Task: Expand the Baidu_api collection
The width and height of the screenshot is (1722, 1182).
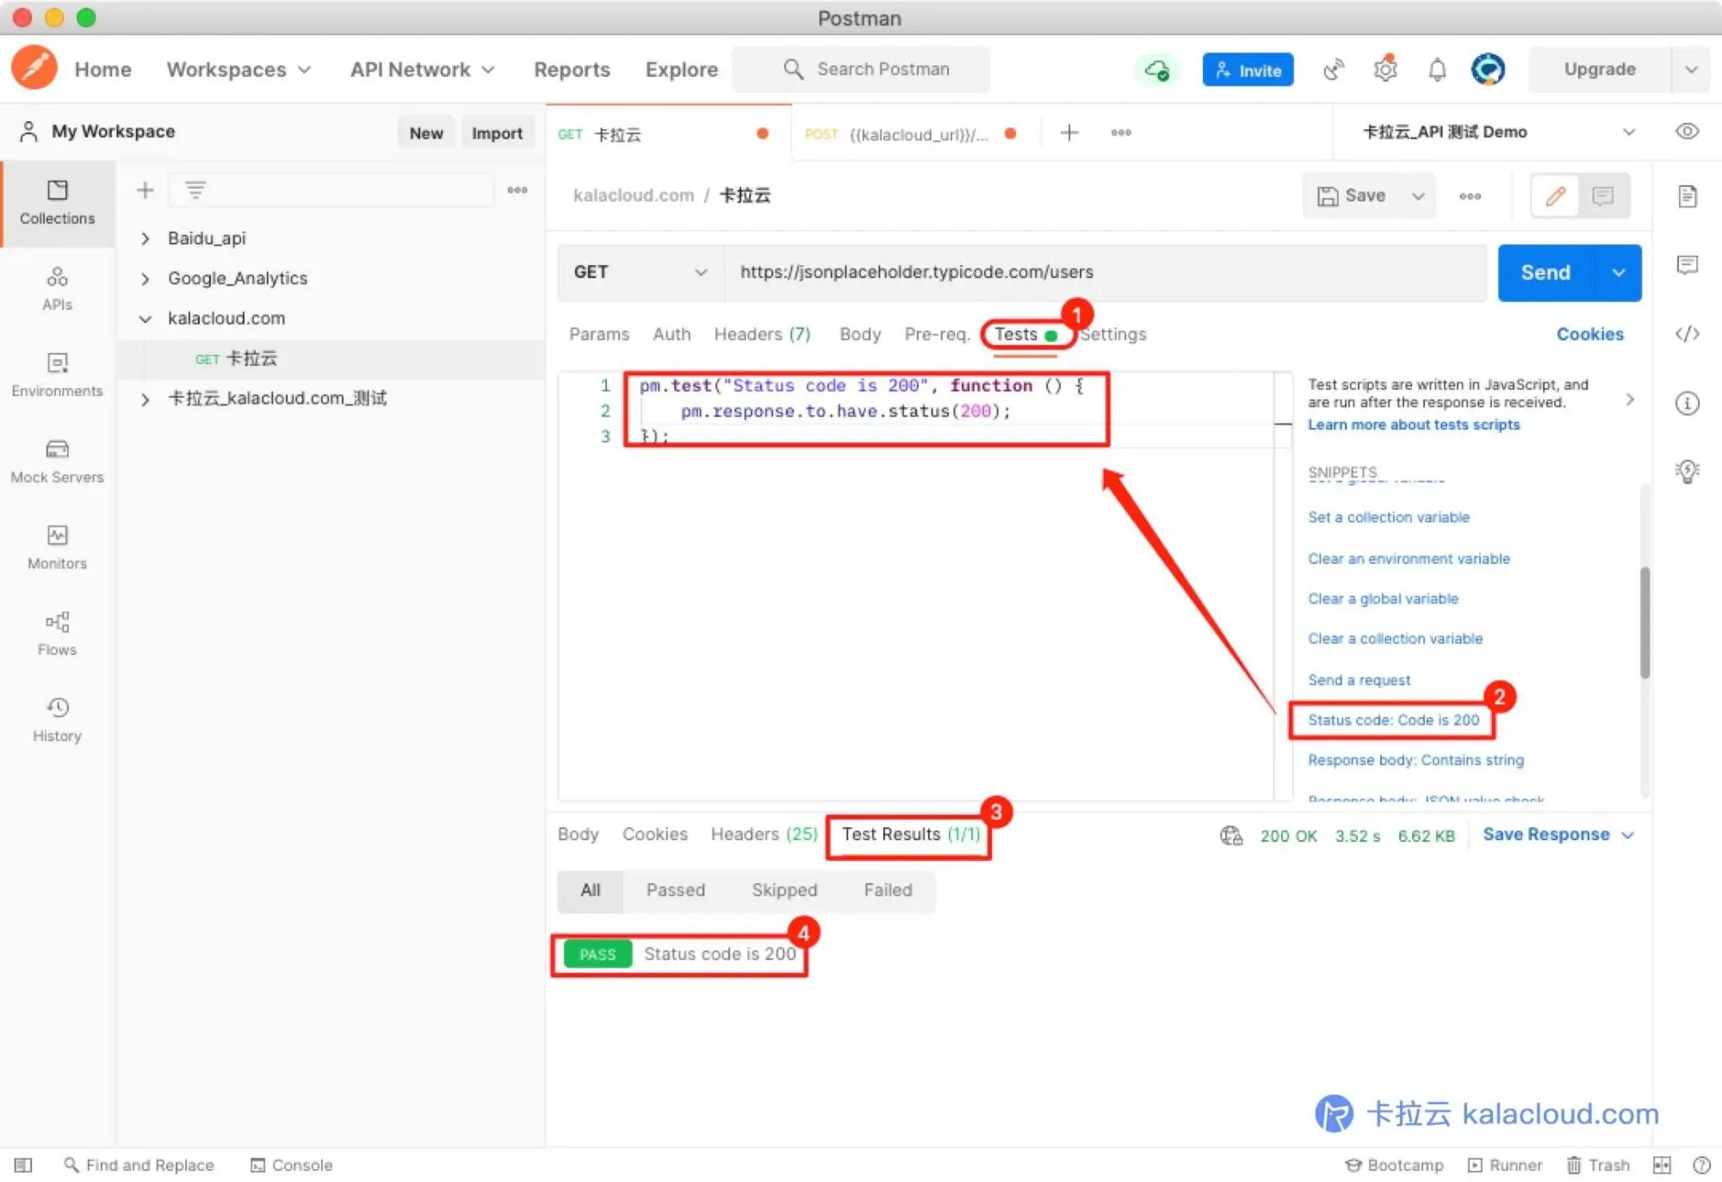Action: (146, 238)
